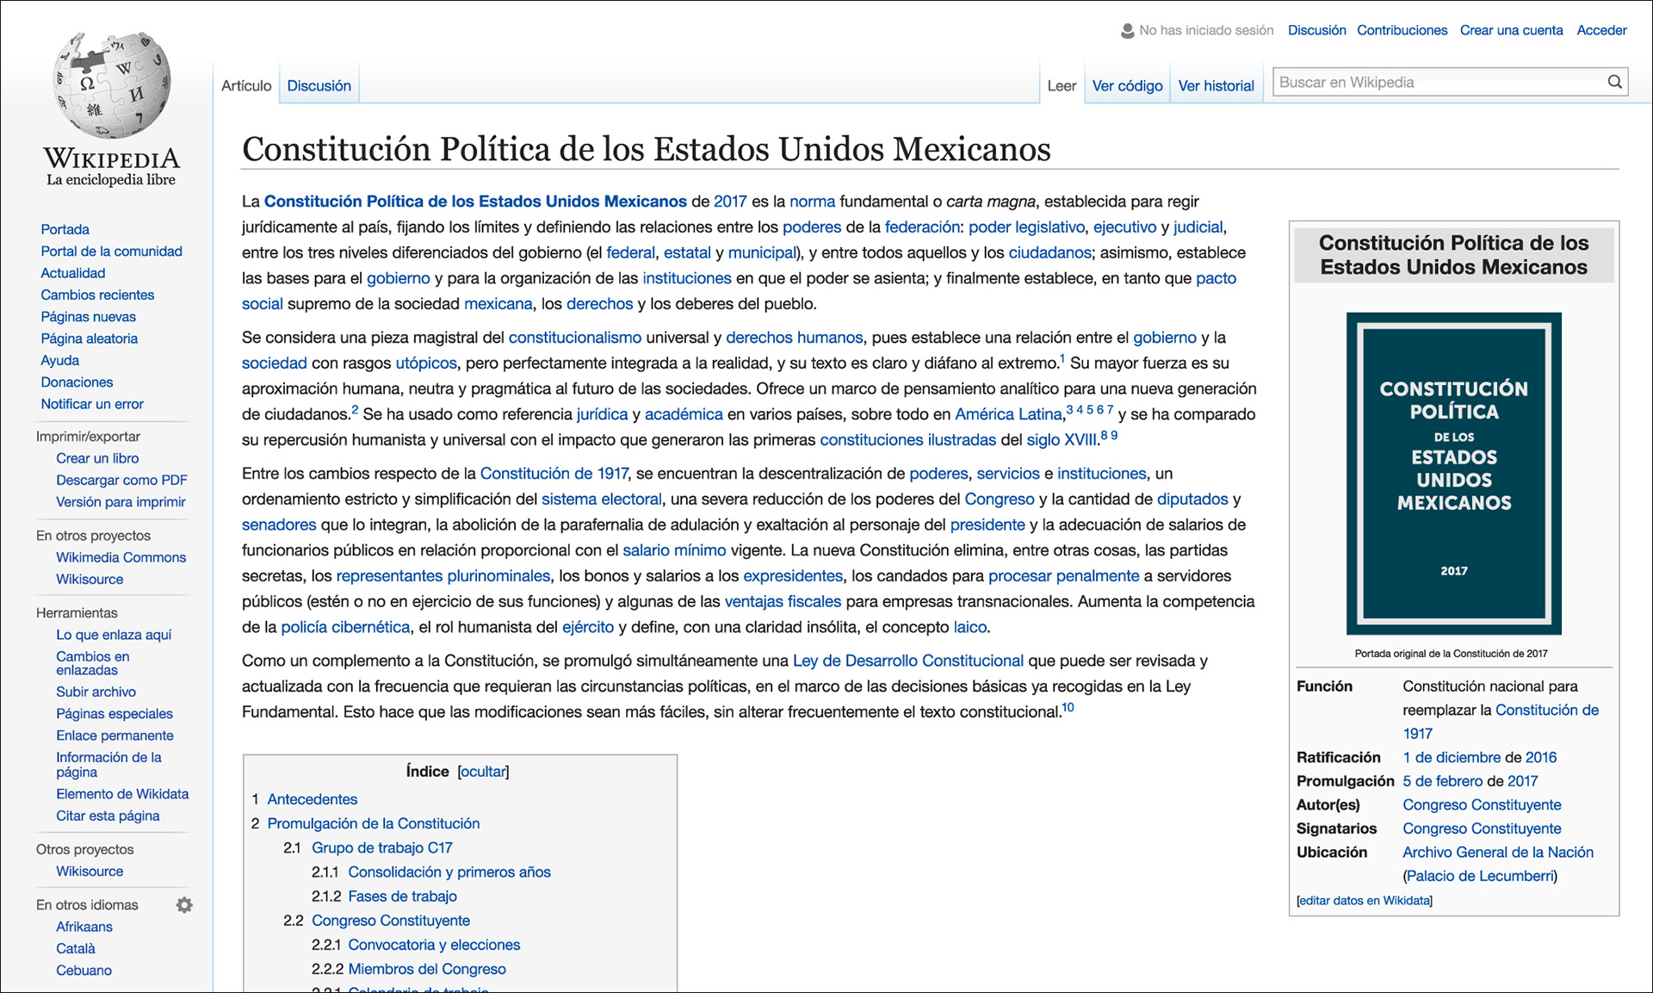Open the 'Ver código' tab
1653x993 pixels.
(1127, 85)
